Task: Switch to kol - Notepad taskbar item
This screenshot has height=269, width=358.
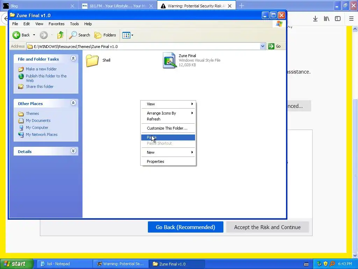Action: (x=64, y=264)
